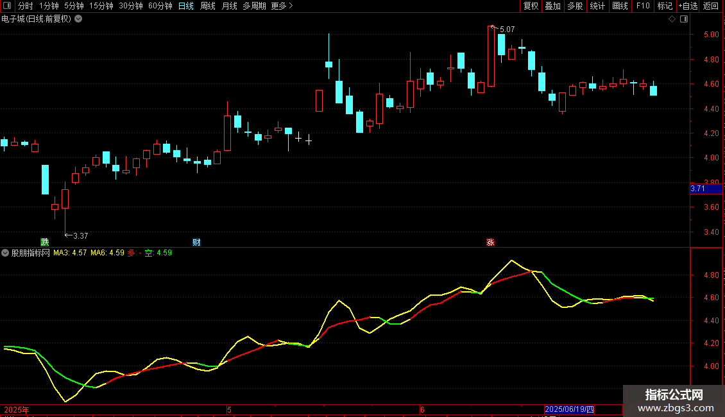Open the 复权 adjustment menu
The image size is (725, 417).
(531, 6)
